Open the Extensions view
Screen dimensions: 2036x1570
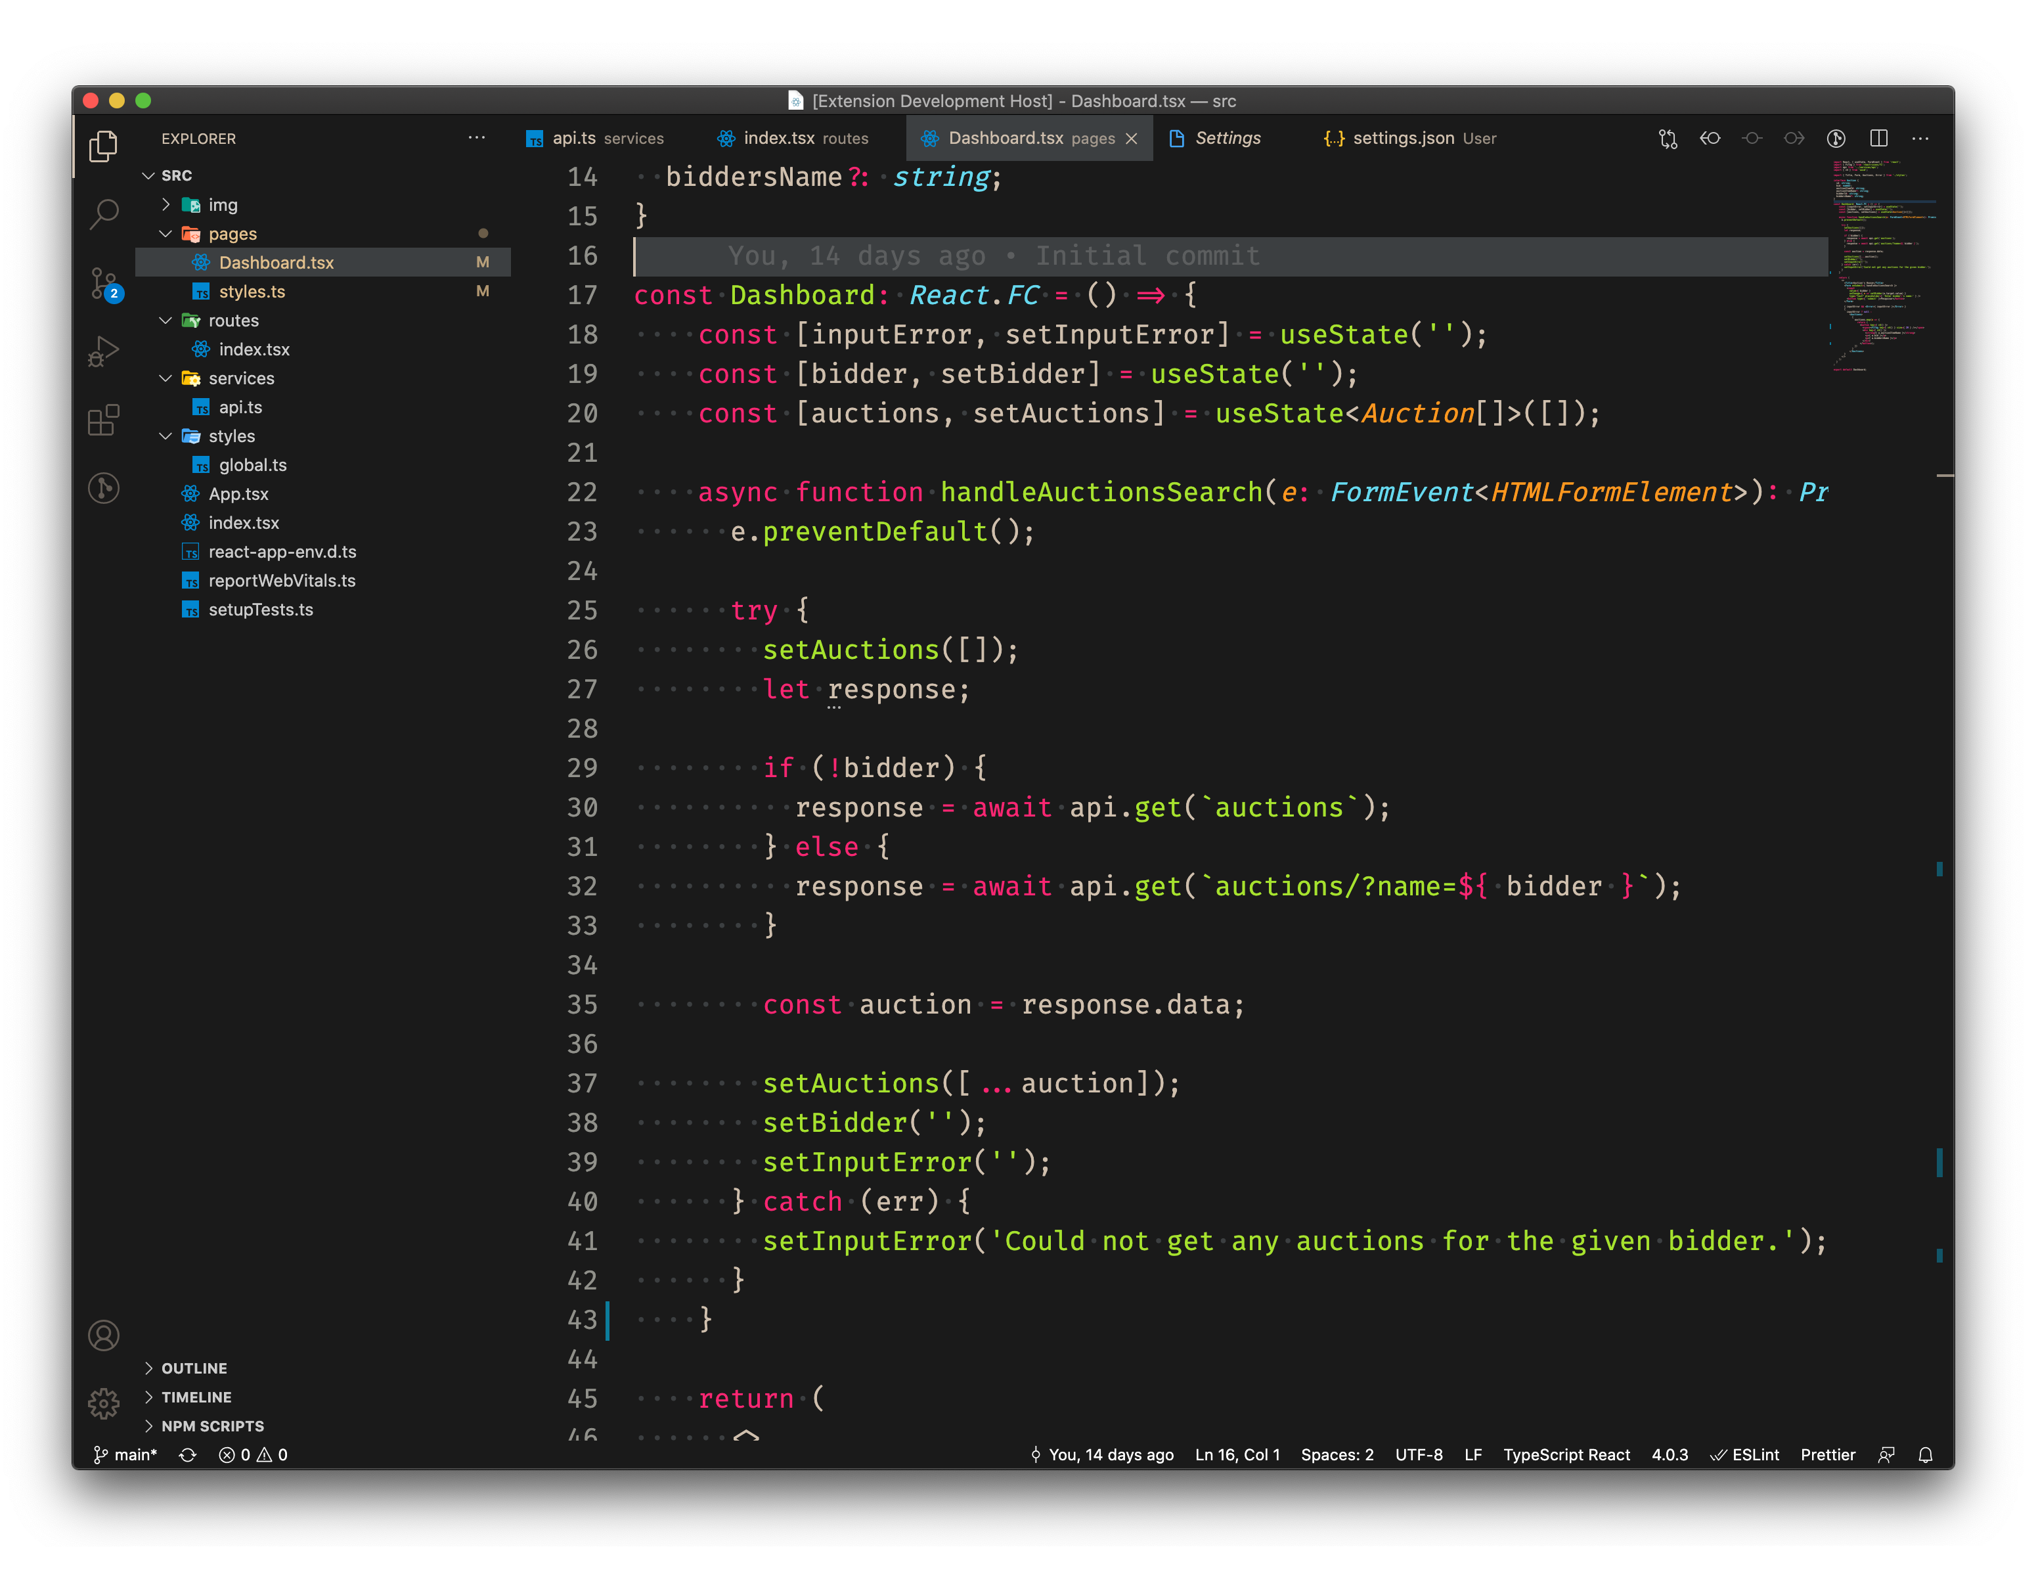[104, 420]
